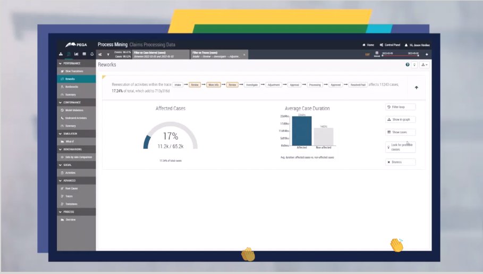
Task: Click the share nodes icon beside filter funnel
Action: click(x=100, y=54)
